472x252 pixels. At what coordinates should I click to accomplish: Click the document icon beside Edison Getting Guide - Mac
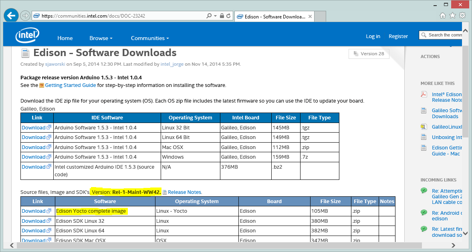coord(424,148)
